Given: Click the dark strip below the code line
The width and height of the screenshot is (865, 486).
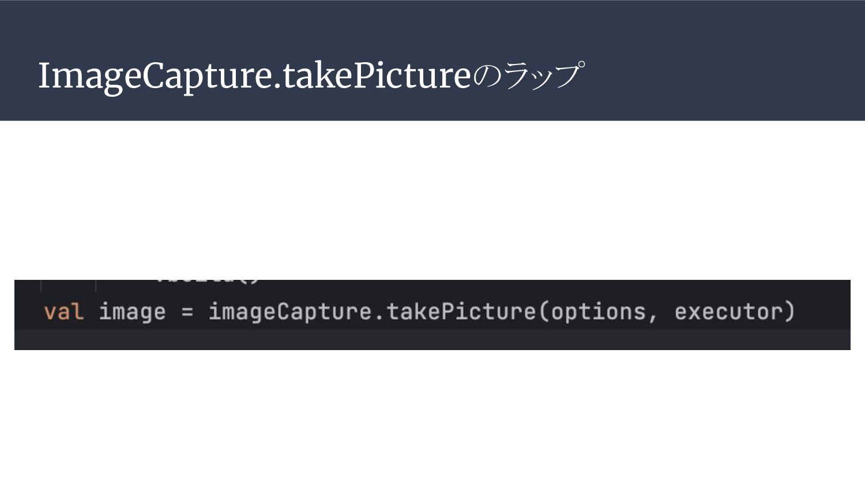Looking at the screenshot, I should coord(432,340).
